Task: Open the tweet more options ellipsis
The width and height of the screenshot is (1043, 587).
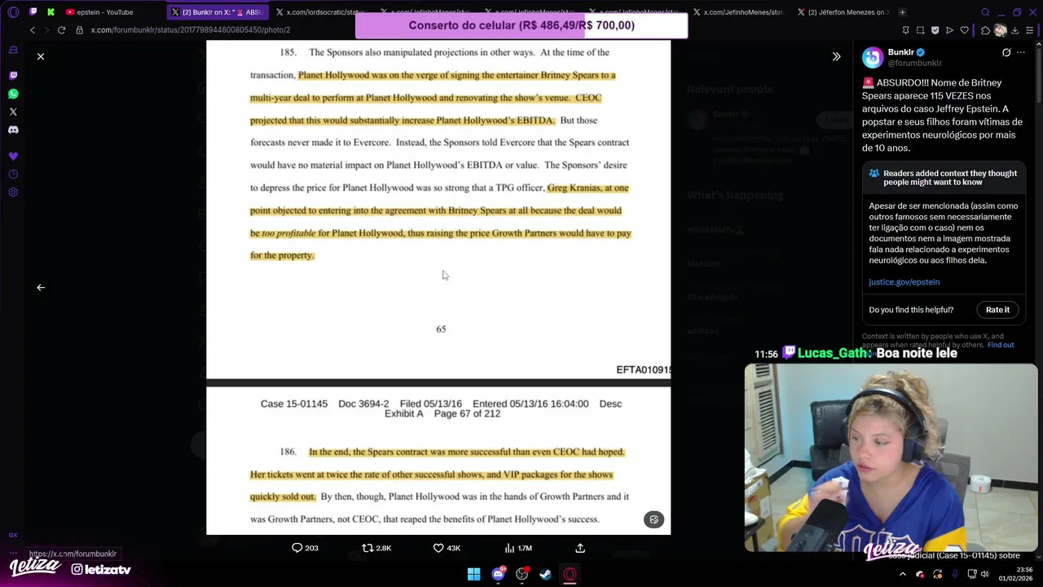Action: [x=1021, y=52]
